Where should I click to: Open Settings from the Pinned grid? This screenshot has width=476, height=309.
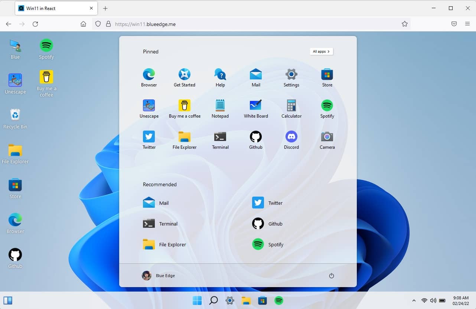291,78
